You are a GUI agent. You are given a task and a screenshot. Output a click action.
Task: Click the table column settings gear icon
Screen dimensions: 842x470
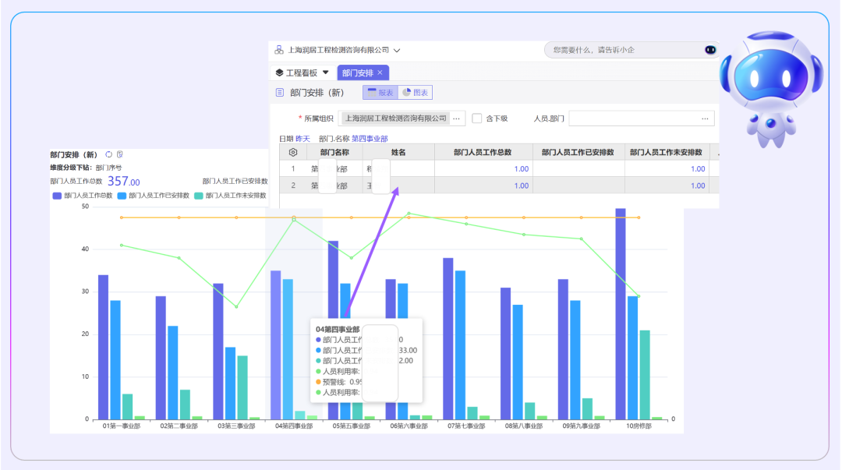[293, 152]
